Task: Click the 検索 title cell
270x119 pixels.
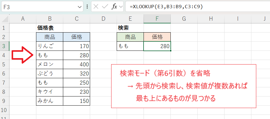Action: click(x=130, y=28)
